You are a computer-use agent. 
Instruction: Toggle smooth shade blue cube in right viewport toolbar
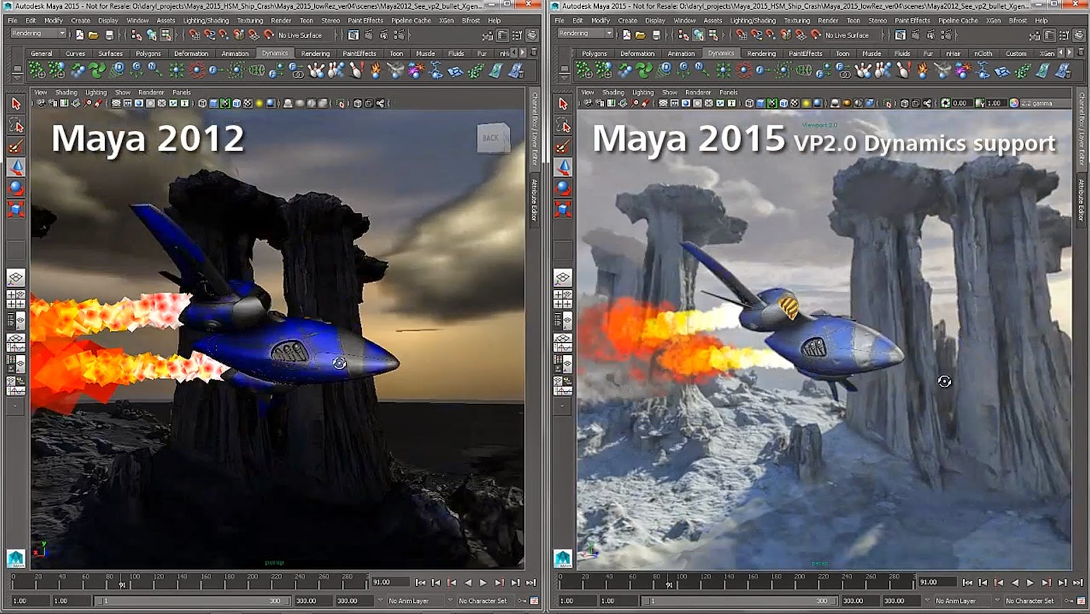761,104
